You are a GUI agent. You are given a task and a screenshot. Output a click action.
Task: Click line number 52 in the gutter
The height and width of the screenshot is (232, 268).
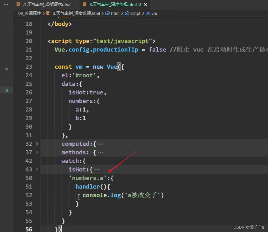point(29,195)
